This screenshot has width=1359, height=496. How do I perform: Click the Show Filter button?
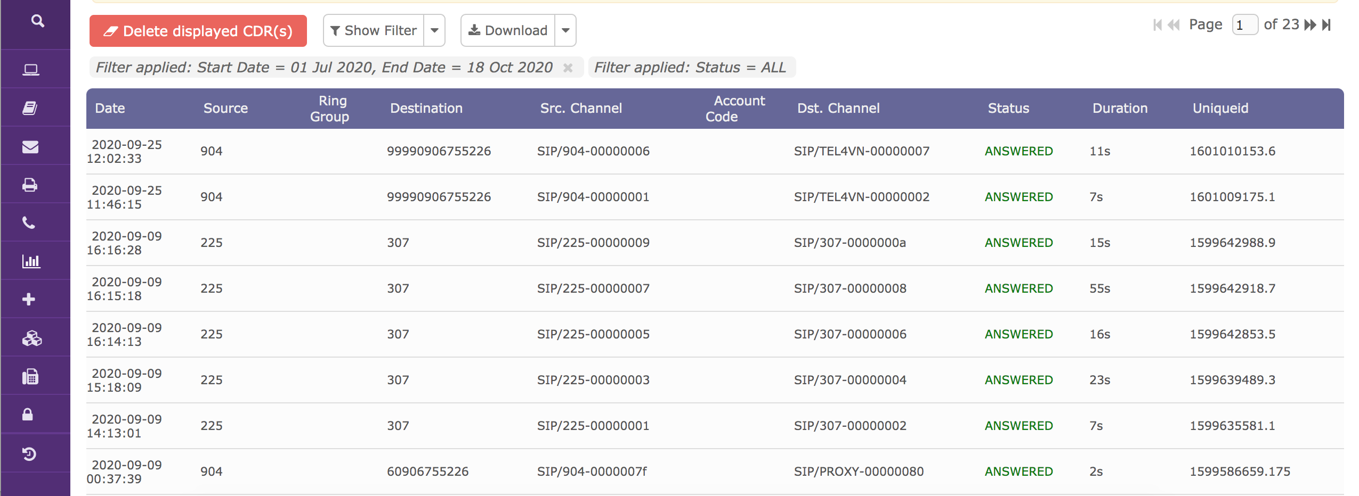click(374, 31)
